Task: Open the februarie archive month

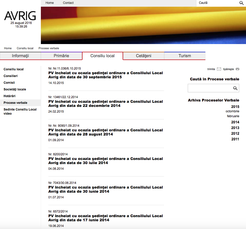Action: coord(233,116)
